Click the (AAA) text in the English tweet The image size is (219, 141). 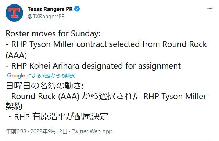coord(16,55)
